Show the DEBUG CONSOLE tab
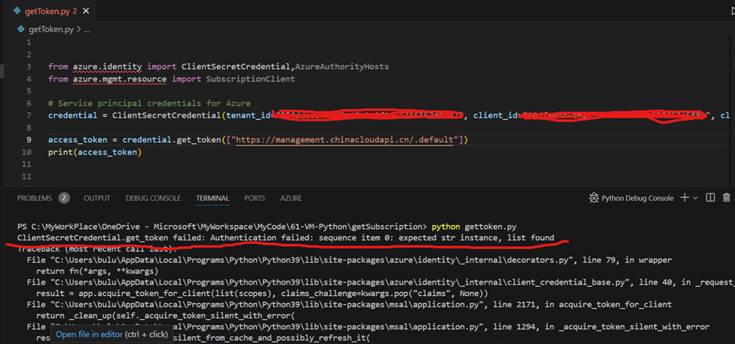The image size is (735, 344). click(153, 198)
